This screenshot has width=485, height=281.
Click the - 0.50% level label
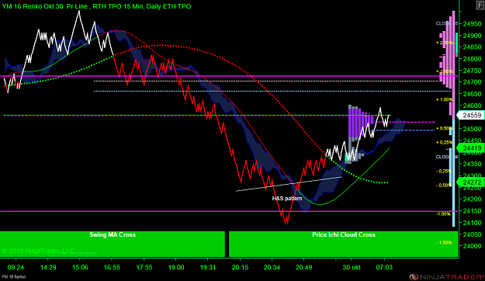[444, 186]
